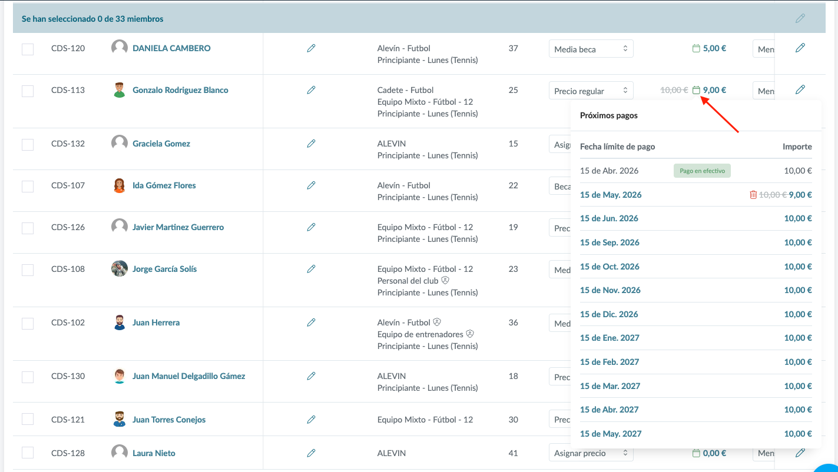Viewport: 838px width, 472px height.
Task: Click calendar icon next to Gonzalo's 9,00 € price
Action: tap(696, 91)
